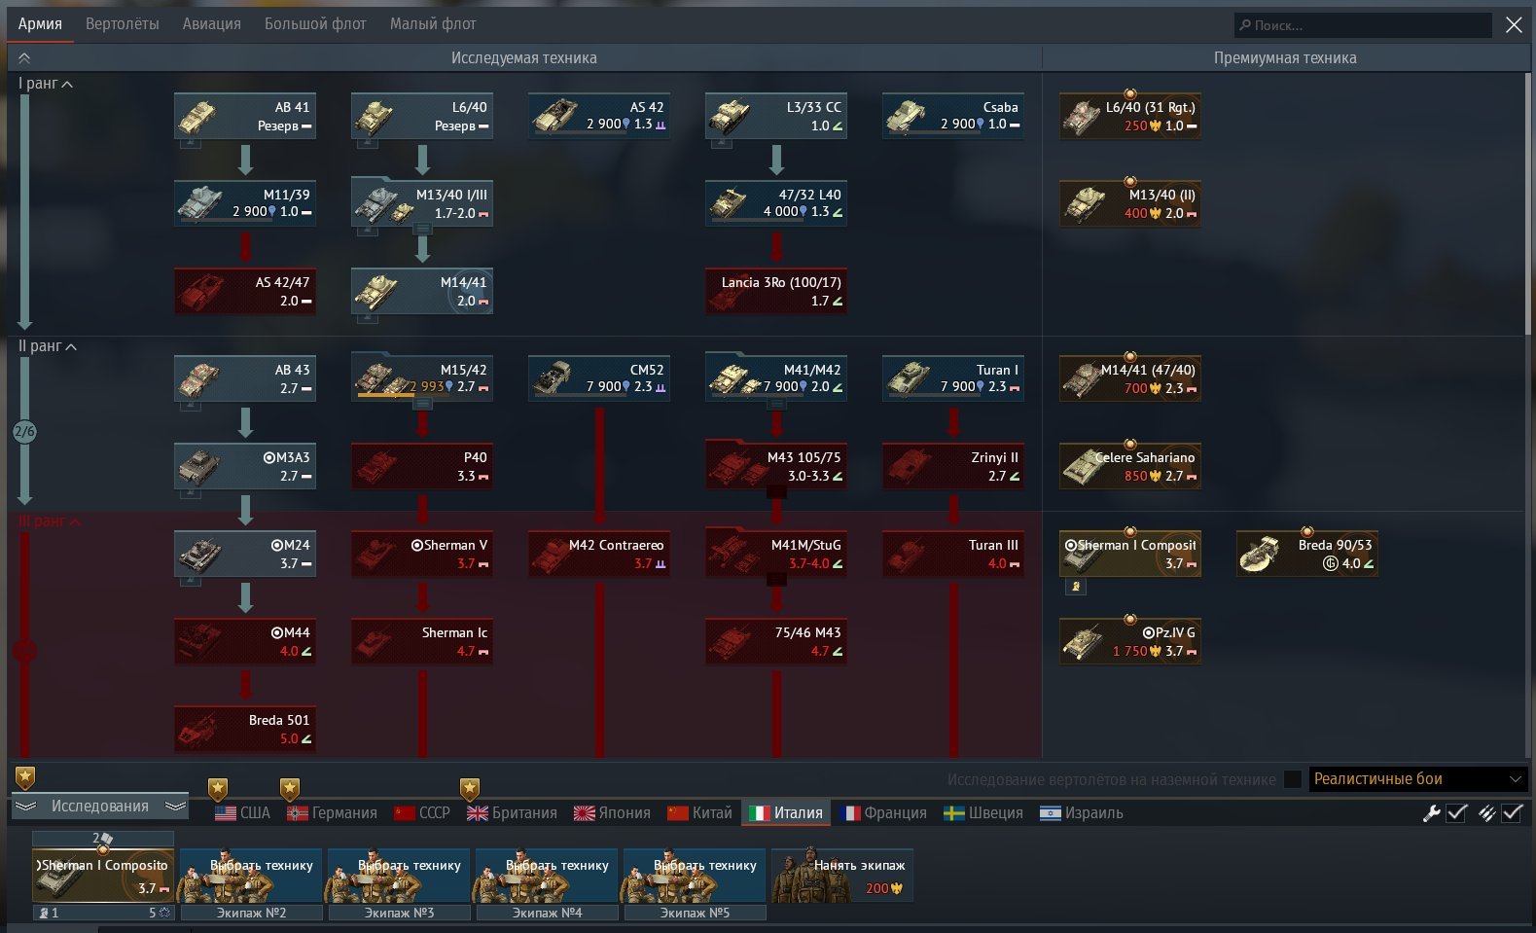The image size is (1536, 933).
Task: Switch nation to Франция
Action: (883, 813)
